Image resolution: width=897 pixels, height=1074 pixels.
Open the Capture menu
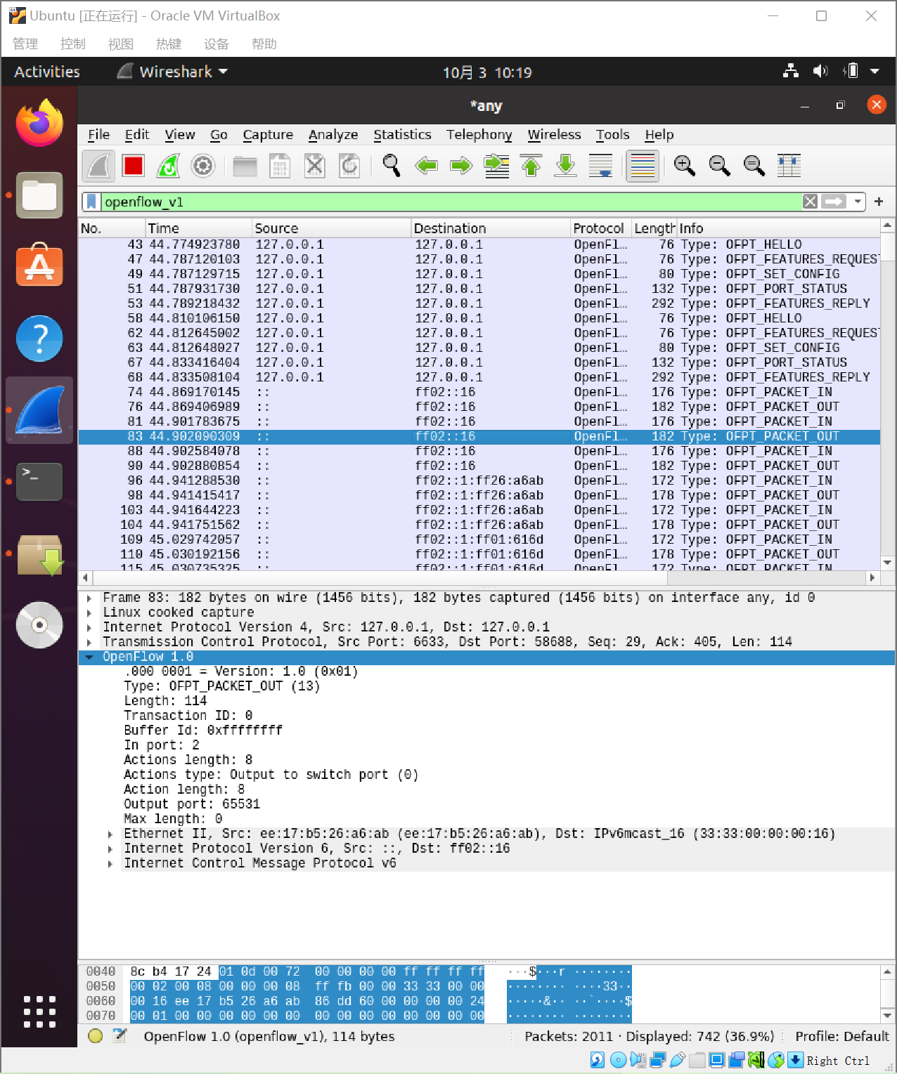click(268, 134)
